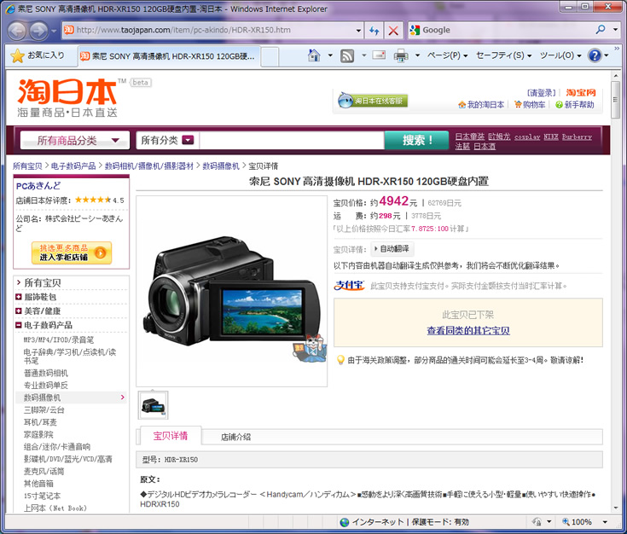Click the read mail toolbar icon
This screenshot has width=627, height=534.
tap(379, 55)
